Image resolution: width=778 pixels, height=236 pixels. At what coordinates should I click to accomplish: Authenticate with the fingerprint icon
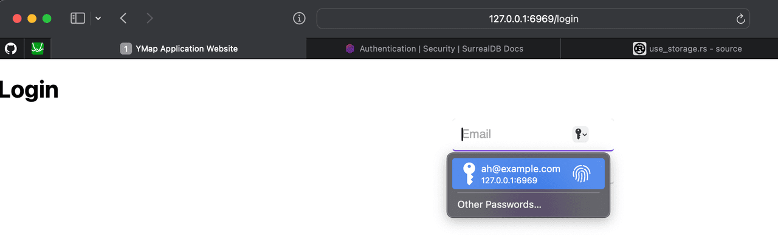tap(582, 174)
